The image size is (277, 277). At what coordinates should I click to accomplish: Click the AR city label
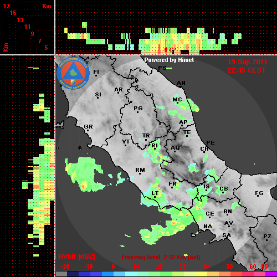[x=119, y=90]
